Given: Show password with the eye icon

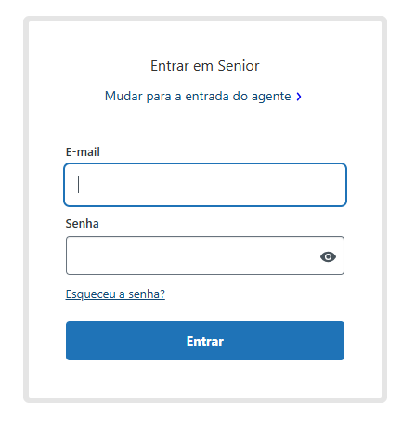Looking at the screenshot, I should (x=328, y=256).
